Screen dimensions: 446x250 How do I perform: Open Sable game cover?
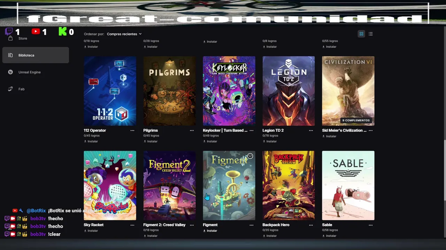point(348,185)
